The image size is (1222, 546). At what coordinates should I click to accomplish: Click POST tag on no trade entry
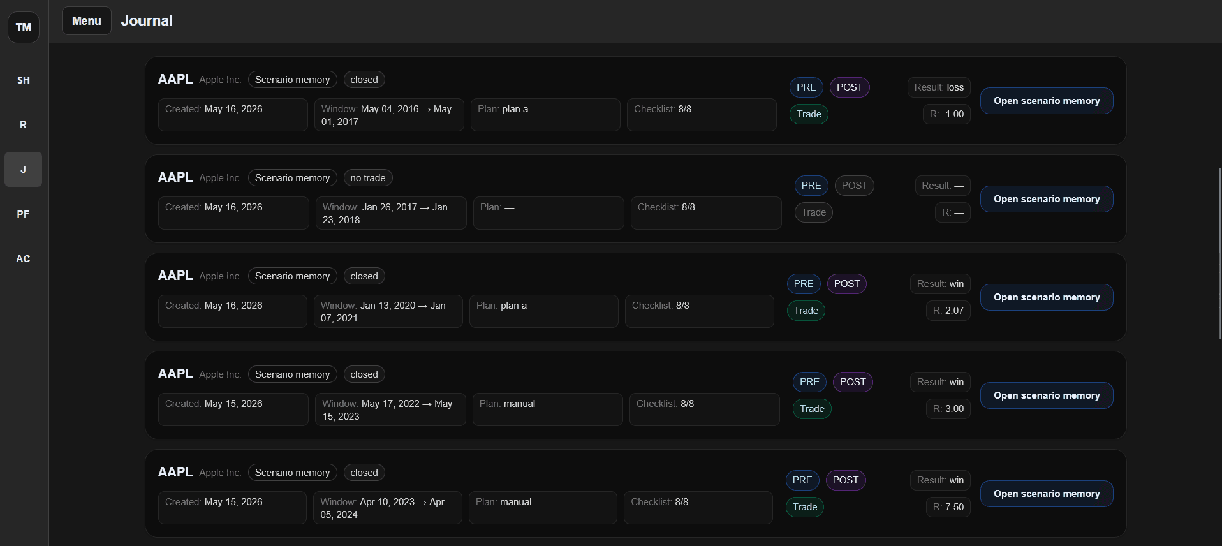tap(855, 186)
